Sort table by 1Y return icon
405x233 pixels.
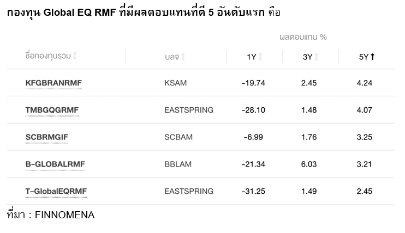tap(260, 57)
